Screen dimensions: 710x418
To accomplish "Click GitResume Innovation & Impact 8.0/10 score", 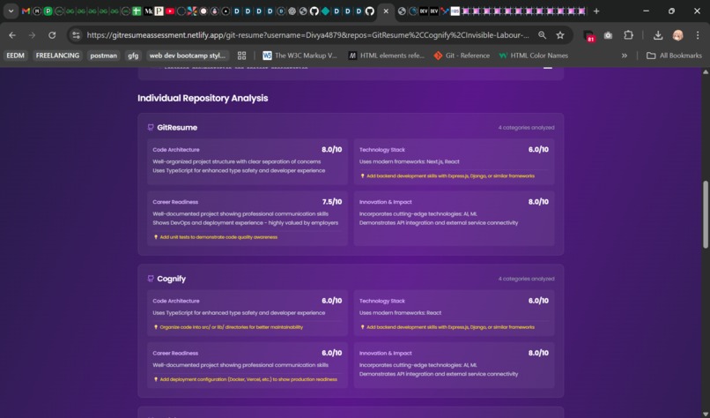I will click(x=538, y=202).
